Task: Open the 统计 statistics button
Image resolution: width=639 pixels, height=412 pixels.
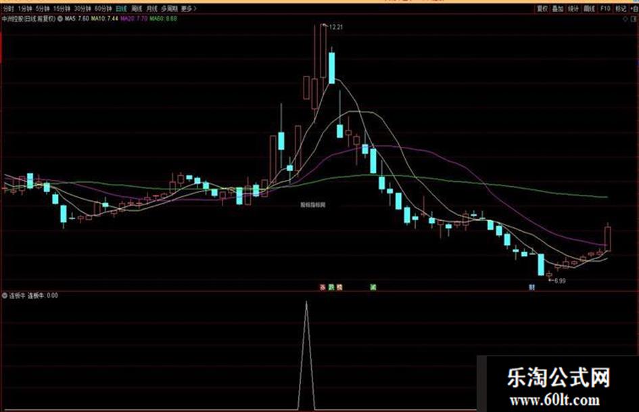Action: [573, 9]
